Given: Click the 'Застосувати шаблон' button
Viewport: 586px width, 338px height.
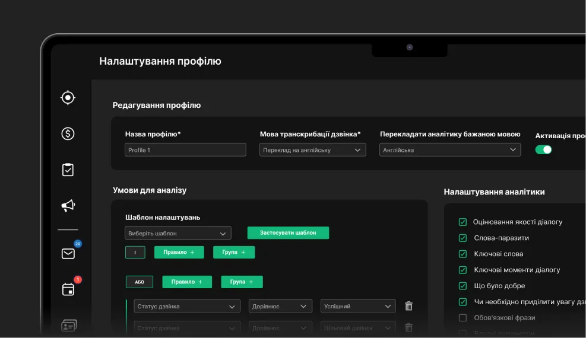Looking at the screenshot, I should 288,233.
